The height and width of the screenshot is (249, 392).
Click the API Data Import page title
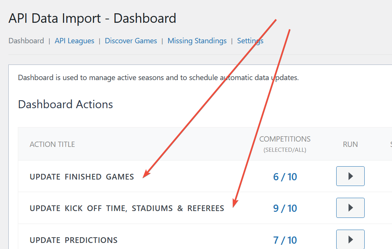(92, 18)
